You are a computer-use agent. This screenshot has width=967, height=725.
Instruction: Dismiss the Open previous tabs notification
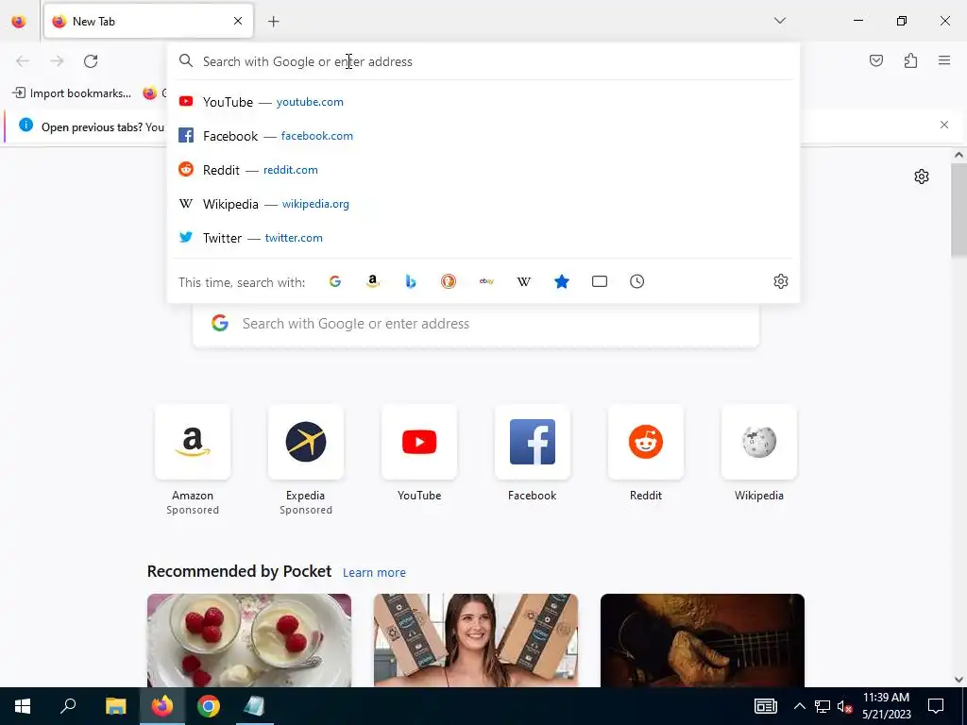(944, 125)
